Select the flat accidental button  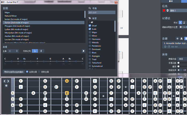[x=35, y=51]
